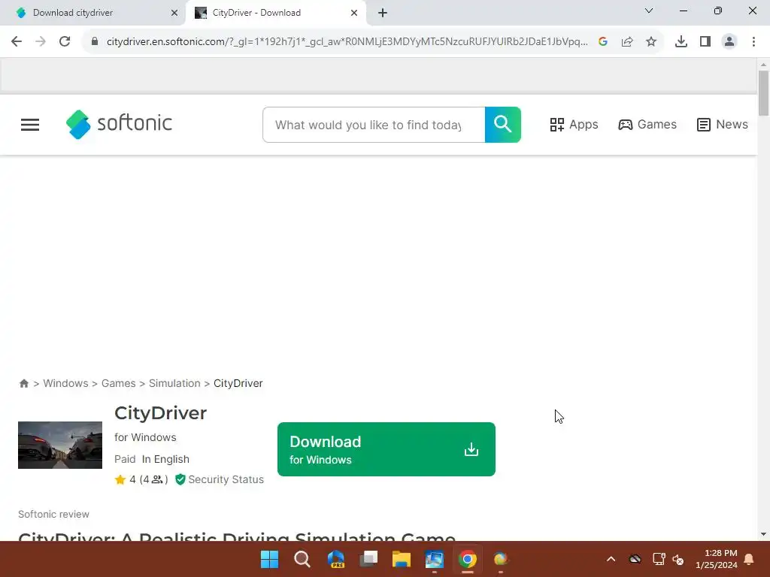The image size is (770, 577).
Task: Click the Security Status shield link
Action: click(x=220, y=479)
